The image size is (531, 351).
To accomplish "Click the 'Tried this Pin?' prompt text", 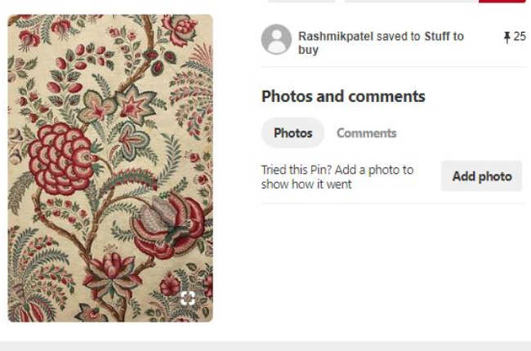I will (337, 176).
